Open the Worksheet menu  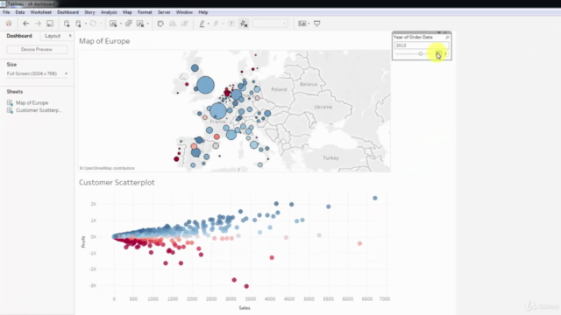41,12
